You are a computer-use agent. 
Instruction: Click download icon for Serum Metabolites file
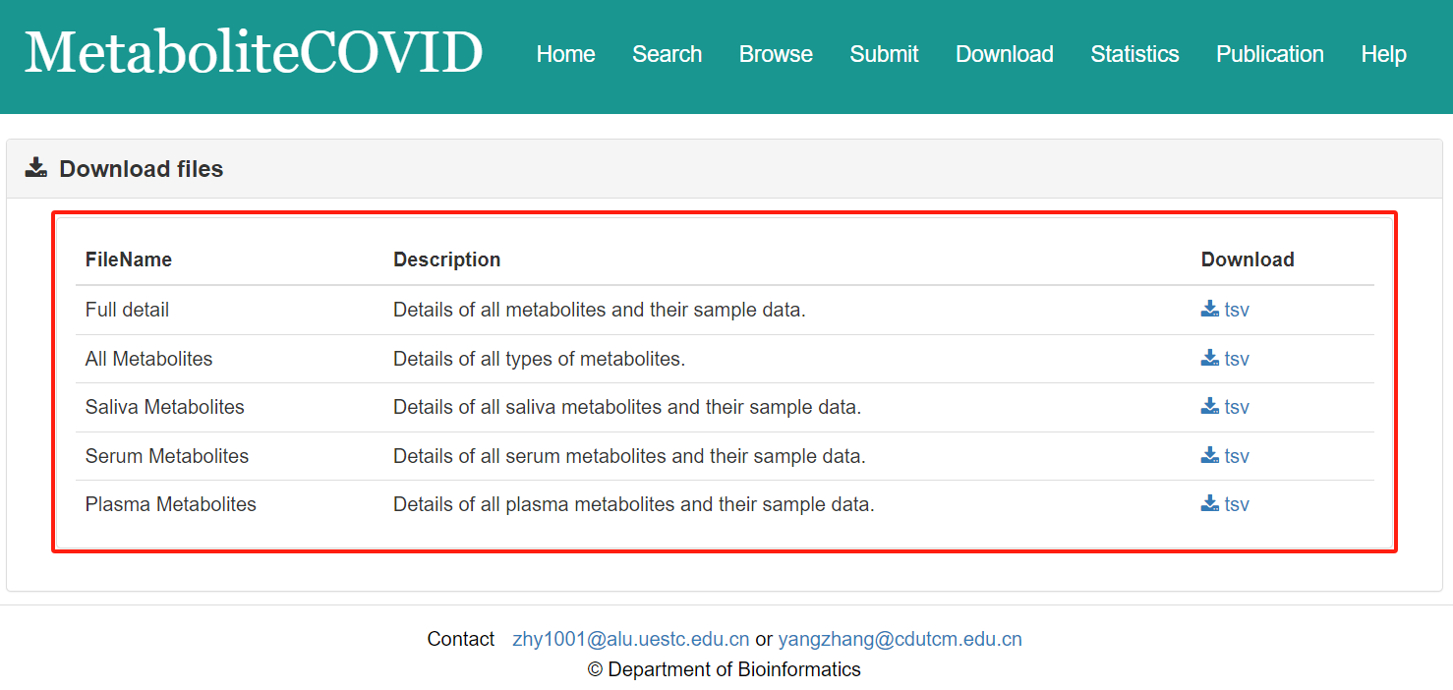(1209, 455)
